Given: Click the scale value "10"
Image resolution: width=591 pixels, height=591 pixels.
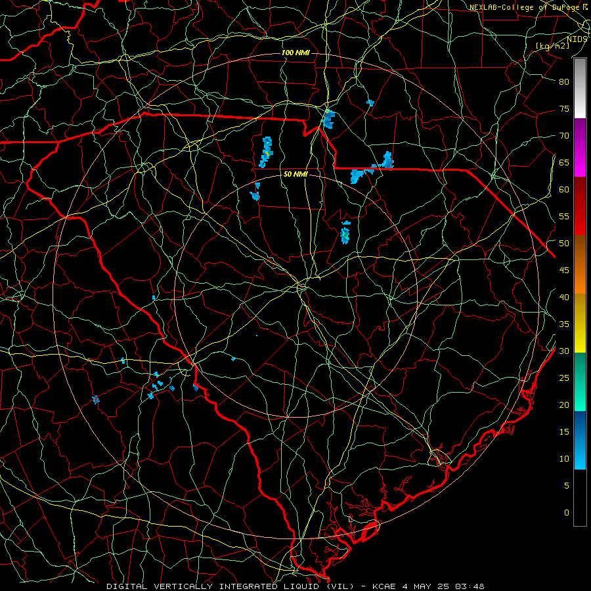Looking at the screenshot, I should (564, 459).
